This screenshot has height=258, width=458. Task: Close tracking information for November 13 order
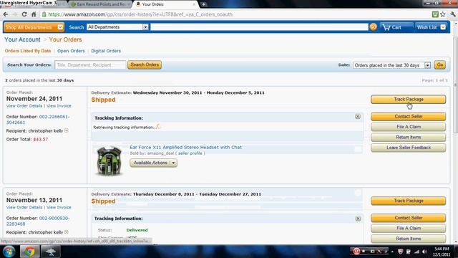coord(358,219)
